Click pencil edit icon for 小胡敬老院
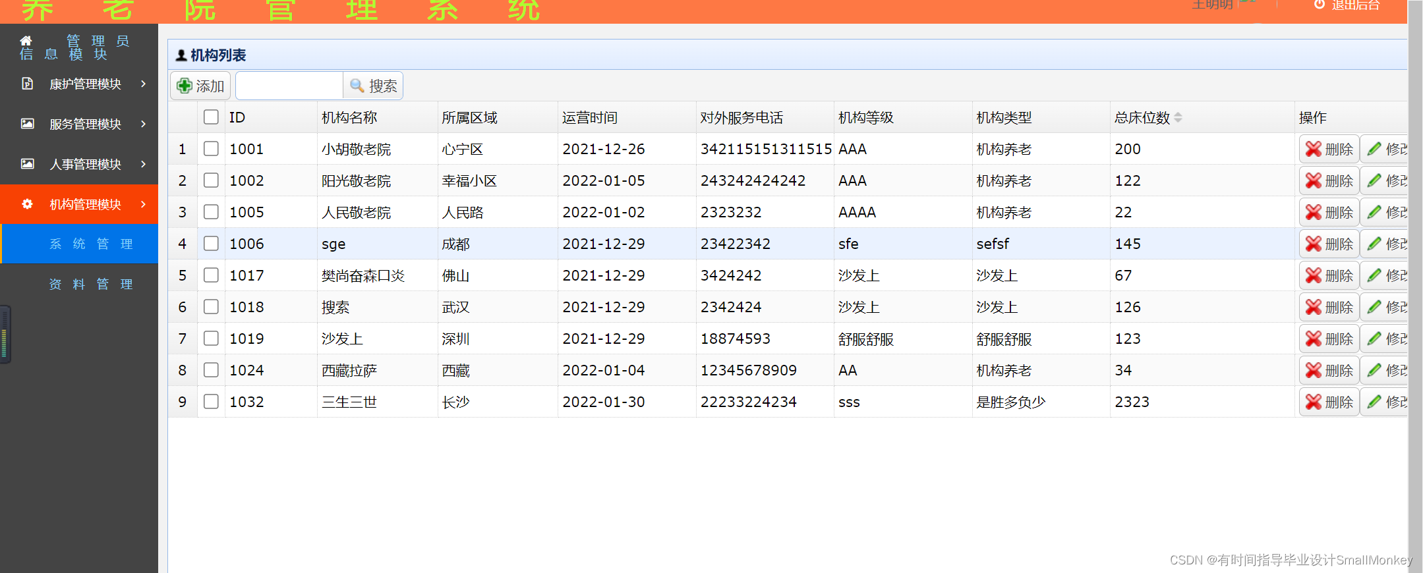The image size is (1423, 573). (x=1374, y=149)
